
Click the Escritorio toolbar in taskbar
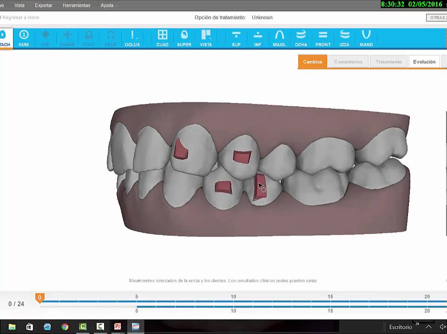(x=401, y=327)
